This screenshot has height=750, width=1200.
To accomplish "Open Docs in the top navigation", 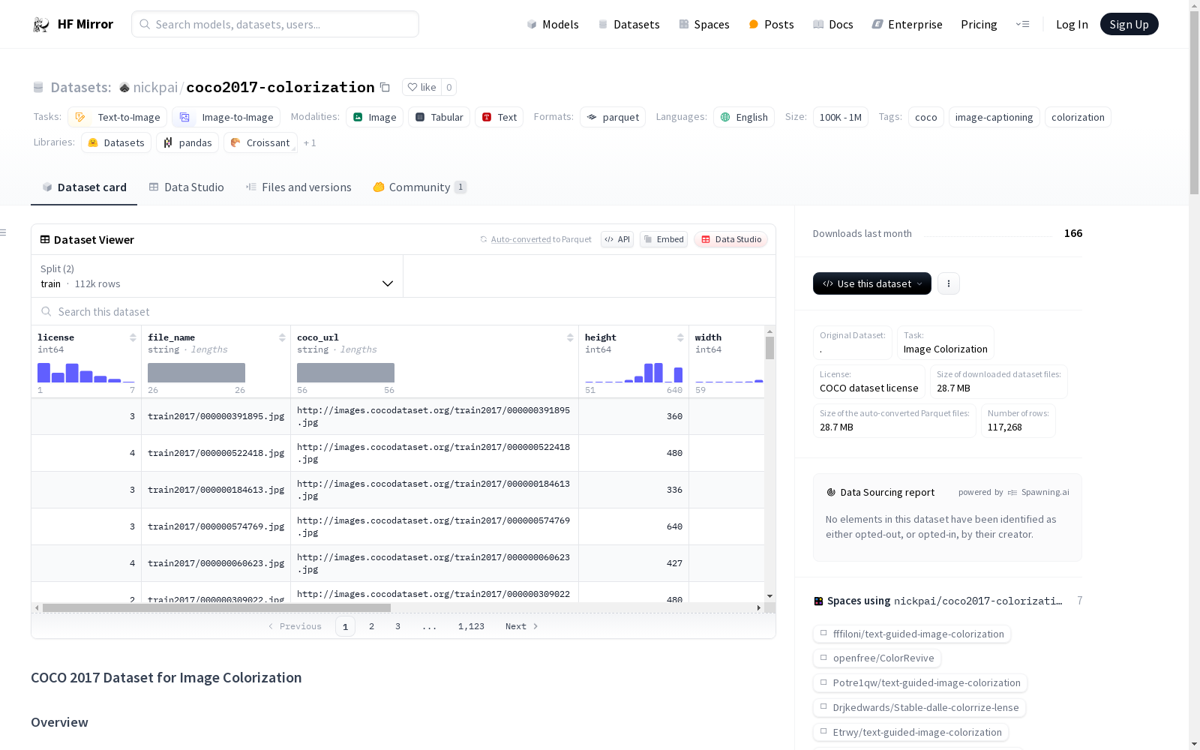I will click(832, 25).
